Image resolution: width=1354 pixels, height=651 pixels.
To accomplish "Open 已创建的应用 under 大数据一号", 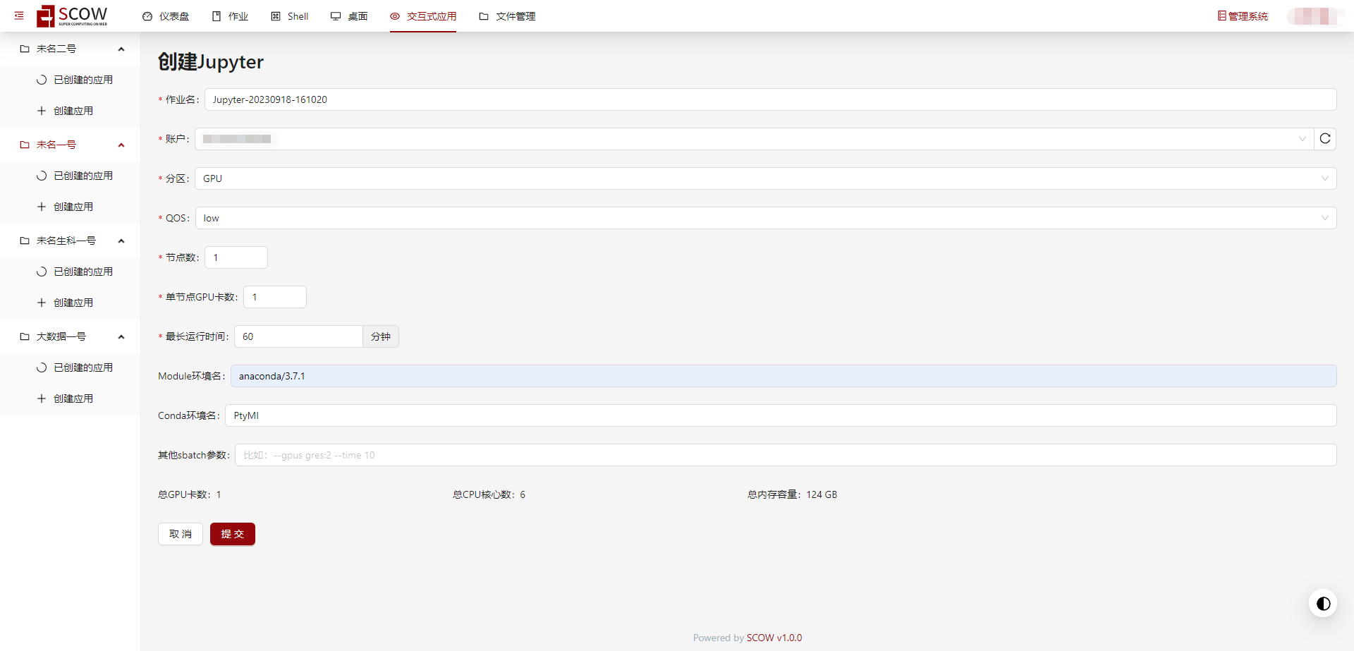I will click(x=83, y=367).
